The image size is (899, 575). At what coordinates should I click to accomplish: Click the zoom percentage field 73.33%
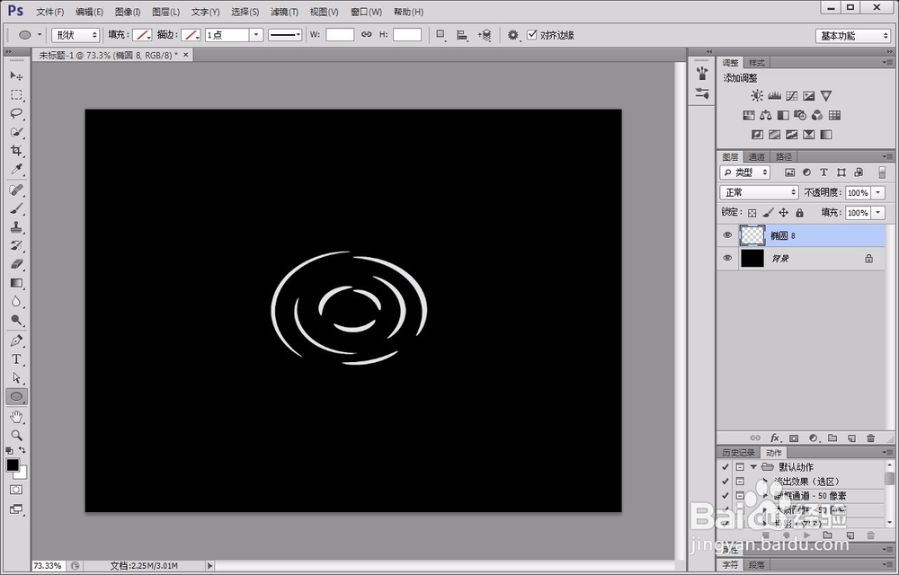coord(48,566)
